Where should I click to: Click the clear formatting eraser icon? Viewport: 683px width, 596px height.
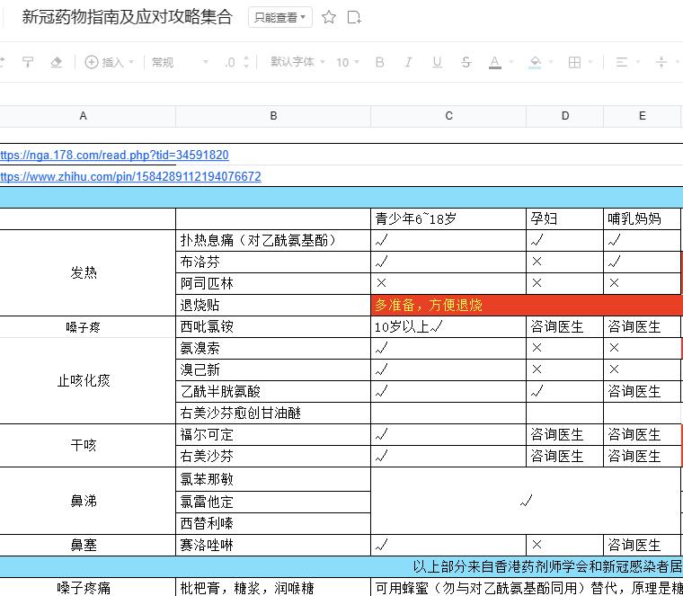click(57, 62)
